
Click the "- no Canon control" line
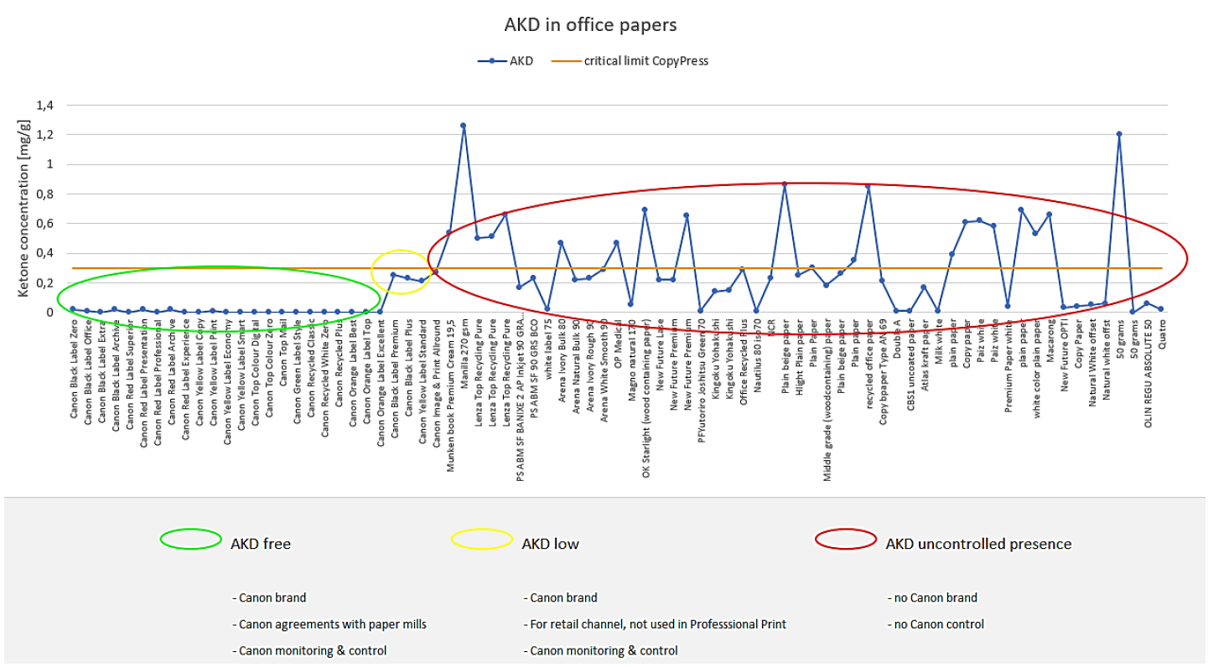(936, 624)
